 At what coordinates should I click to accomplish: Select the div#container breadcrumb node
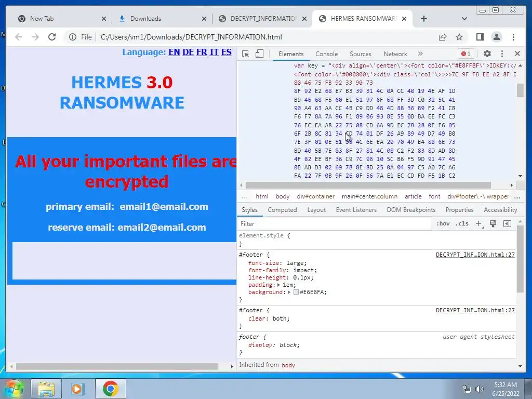click(315, 196)
